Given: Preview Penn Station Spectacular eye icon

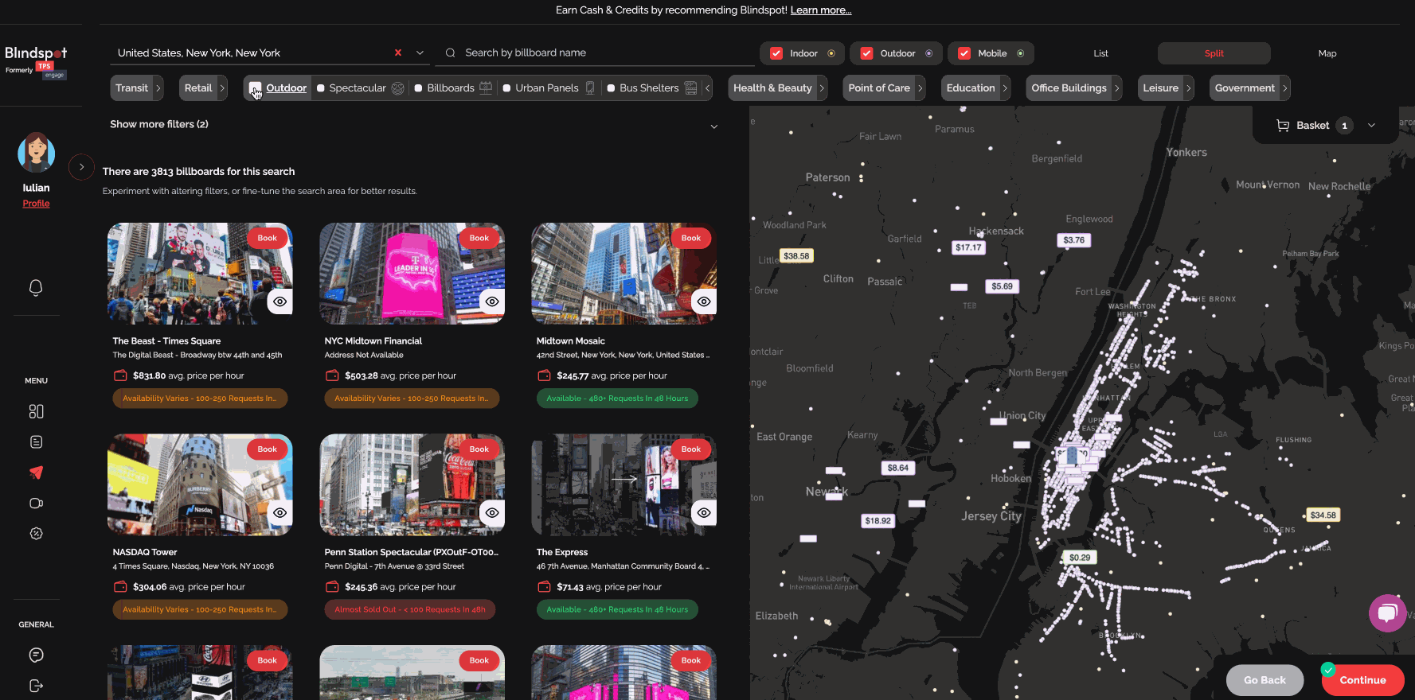Looking at the screenshot, I should pos(492,512).
